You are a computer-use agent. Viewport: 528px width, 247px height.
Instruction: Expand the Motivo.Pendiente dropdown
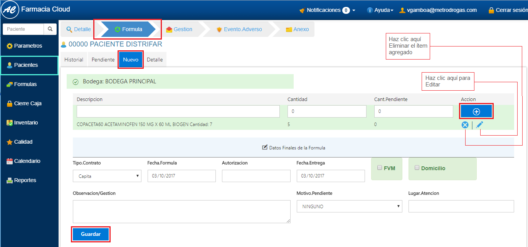(349, 207)
